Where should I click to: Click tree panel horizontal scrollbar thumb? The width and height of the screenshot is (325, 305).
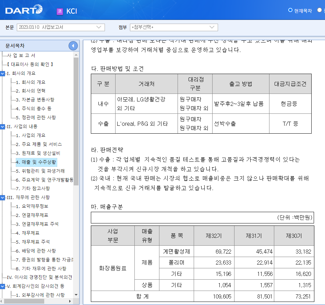[24, 301]
